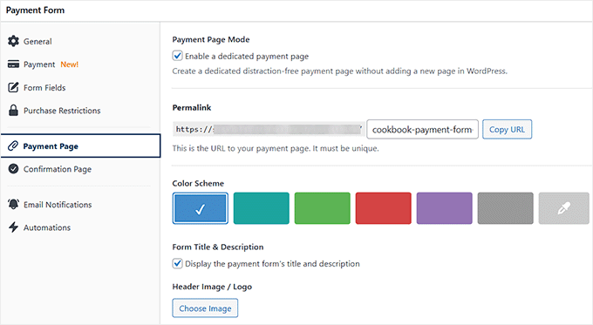Click the Header Image / Logo label
The image size is (593, 325).
212,287
